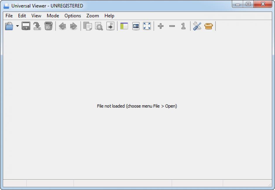Open settings via wrench and screwdriver icon
Screen dimensions: 275x190
tap(197, 26)
